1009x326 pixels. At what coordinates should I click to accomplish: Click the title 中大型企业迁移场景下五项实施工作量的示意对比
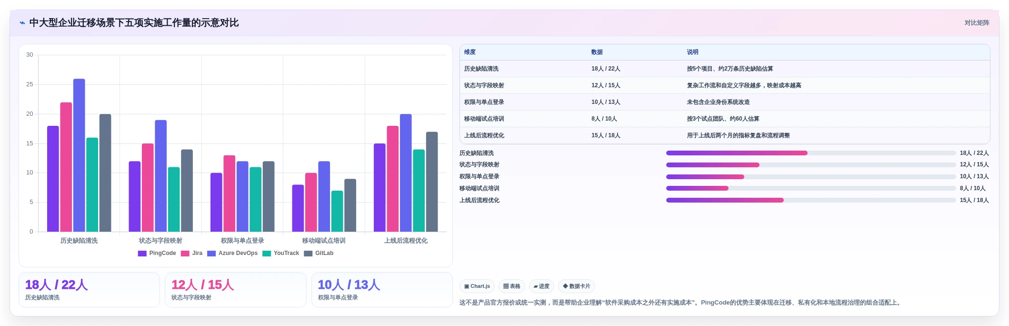click(x=134, y=23)
